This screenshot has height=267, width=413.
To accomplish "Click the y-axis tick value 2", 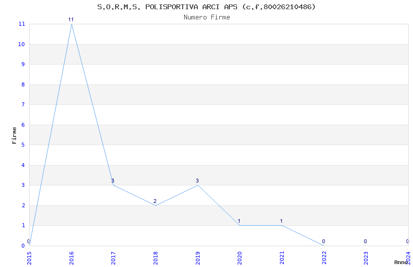I will tap(23, 205).
